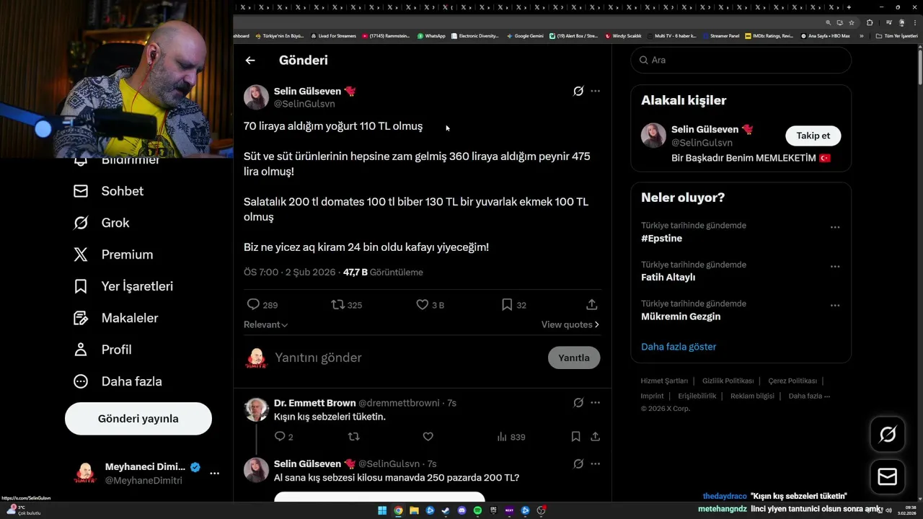Open Profil in the left sidebar

[102, 350]
